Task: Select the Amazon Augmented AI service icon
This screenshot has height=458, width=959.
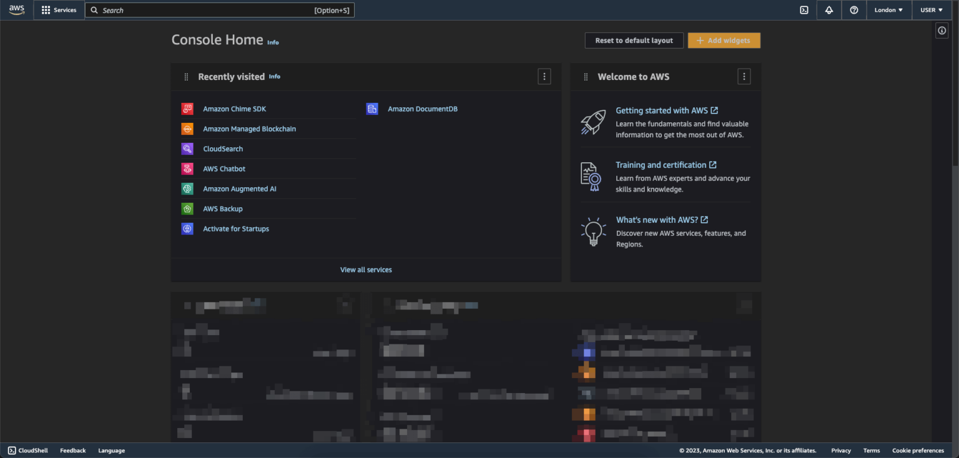Action: [x=187, y=188]
